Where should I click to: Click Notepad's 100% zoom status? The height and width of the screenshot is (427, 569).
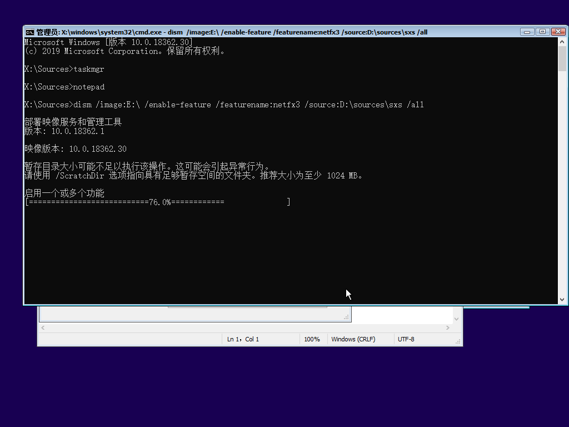click(x=312, y=339)
